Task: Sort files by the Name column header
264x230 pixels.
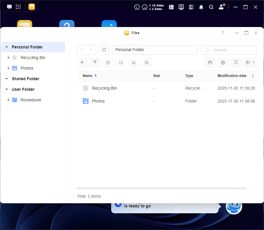Action: [x=87, y=76]
